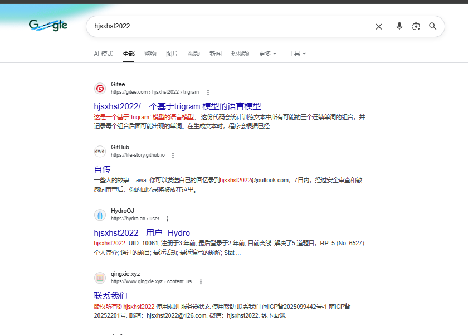This screenshot has width=468, height=335.
Task: Open the 联系我们 result link
Action: [110, 295]
